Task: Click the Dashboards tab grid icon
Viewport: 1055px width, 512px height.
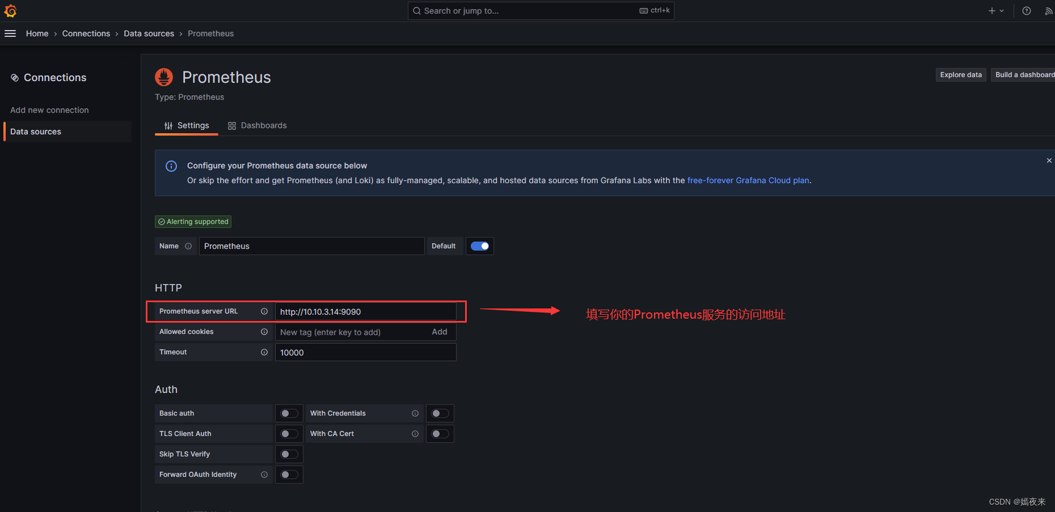Action: pyautogui.click(x=232, y=126)
